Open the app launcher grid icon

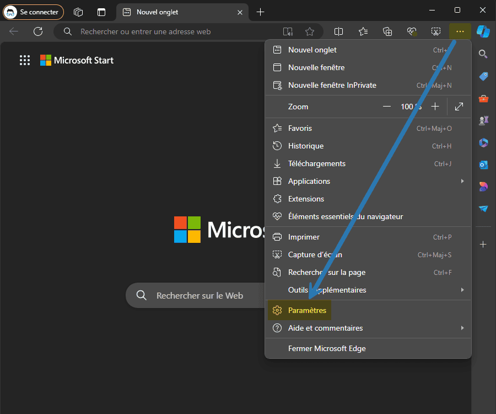click(25, 60)
